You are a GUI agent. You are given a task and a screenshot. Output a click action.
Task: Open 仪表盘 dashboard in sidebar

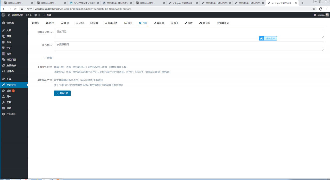(14, 23)
